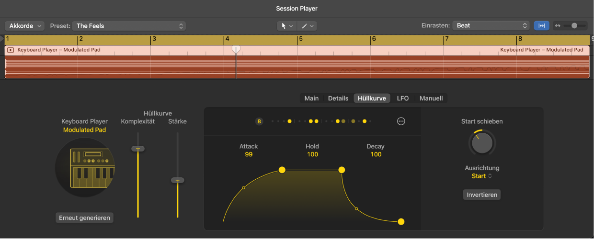The height and width of the screenshot is (239, 594).
Task: Click the Hold value 100
Action: point(313,154)
